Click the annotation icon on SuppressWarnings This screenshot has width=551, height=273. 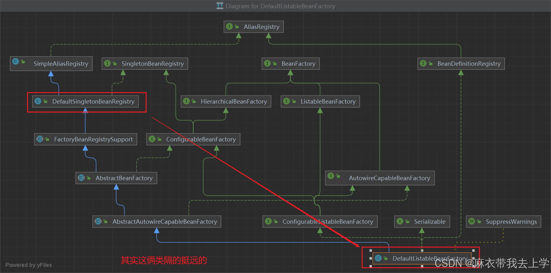[472, 221]
